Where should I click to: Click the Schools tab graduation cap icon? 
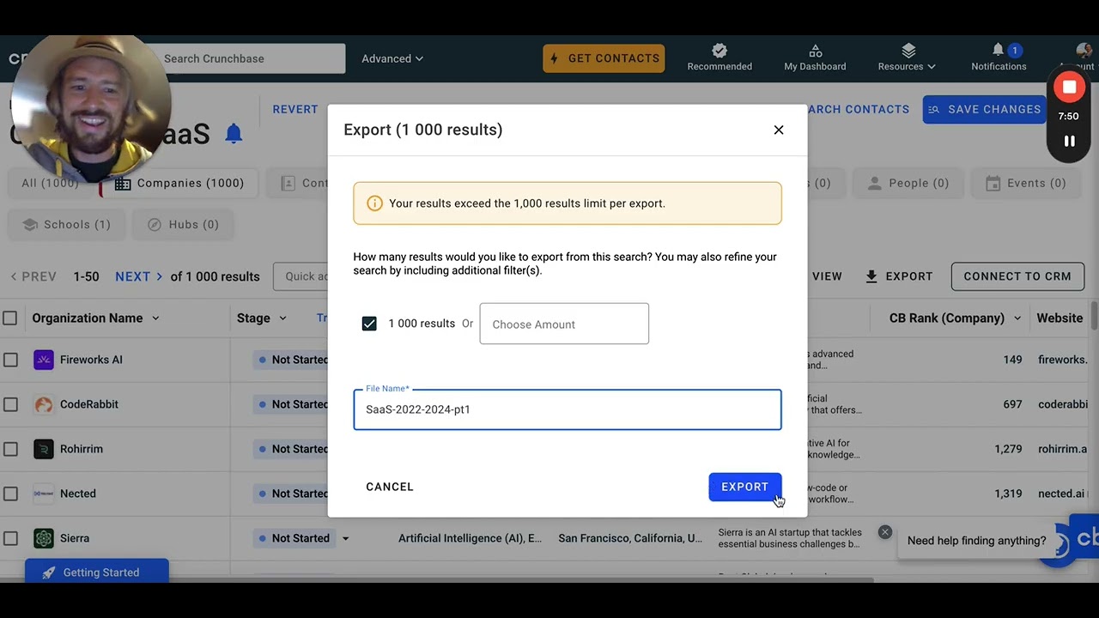[x=30, y=224]
